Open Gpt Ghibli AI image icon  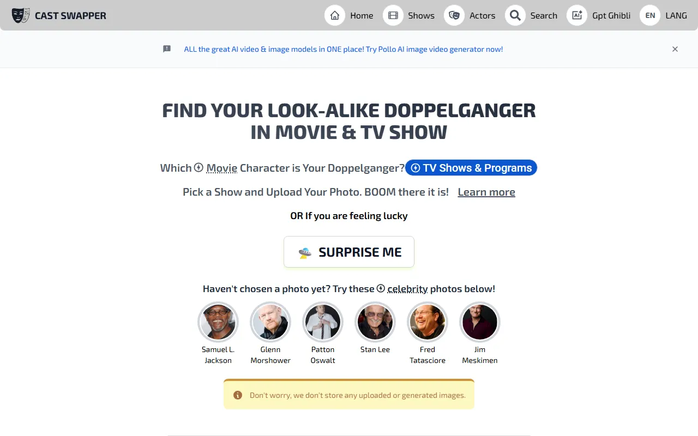(x=577, y=15)
